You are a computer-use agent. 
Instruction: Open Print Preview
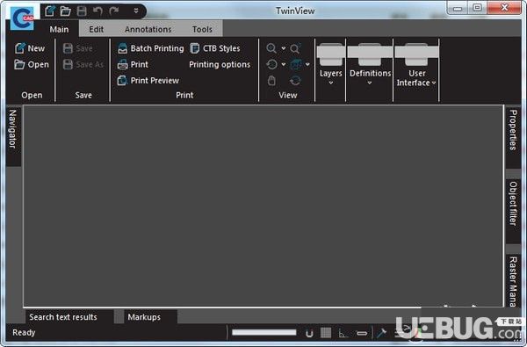coord(148,81)
